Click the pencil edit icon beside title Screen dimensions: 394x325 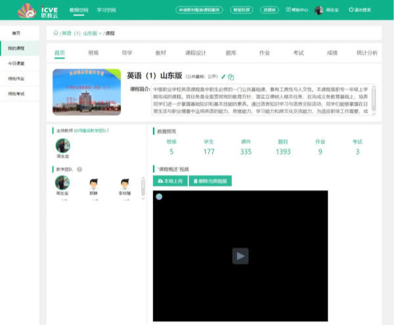click(223, 77)
